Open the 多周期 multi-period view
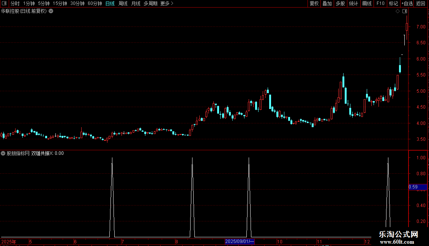Screen dimensions: 429x246 click(150, 3)
